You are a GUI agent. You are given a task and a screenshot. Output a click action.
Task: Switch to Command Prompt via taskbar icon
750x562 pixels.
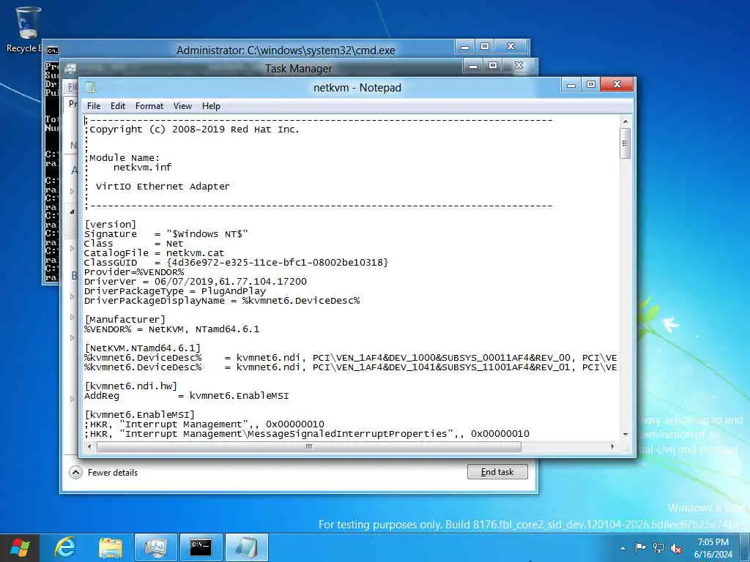click(x=201, y=547)
